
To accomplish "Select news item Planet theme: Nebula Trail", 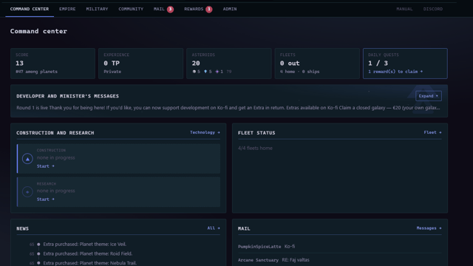I will [90, 263].
